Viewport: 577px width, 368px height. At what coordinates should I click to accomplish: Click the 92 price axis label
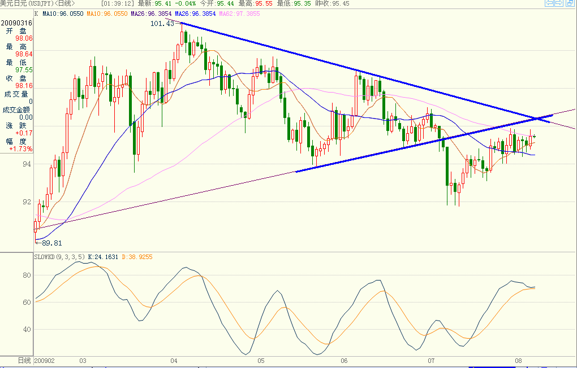[x=27, y=201]
